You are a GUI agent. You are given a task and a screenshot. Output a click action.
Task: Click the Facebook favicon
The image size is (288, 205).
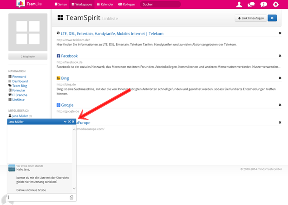click(x=58, y=56)
